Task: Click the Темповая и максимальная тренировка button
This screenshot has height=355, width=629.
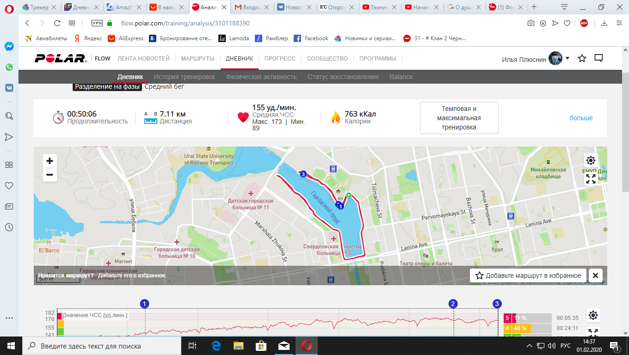Action: (x=459, y=118)
